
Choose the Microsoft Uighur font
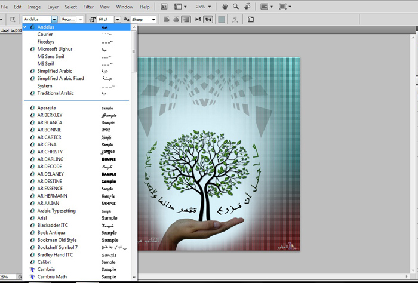(x=76, y=49)
